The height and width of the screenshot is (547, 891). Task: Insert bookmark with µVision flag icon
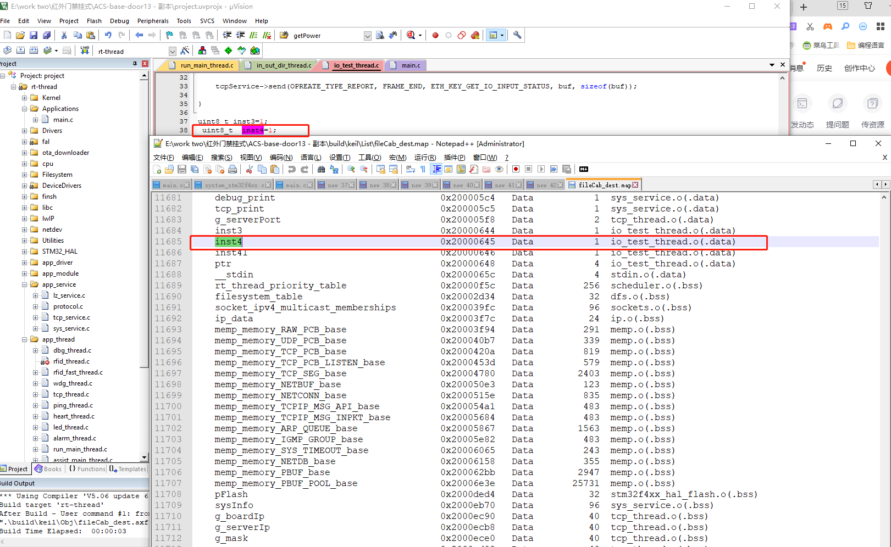(x=169, y=35)
